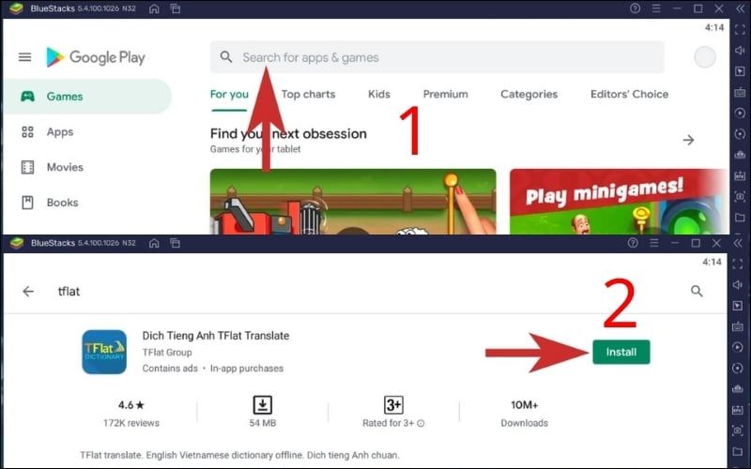The height and width of the screenshot is (469, 751).
Task: Click circular play icon in Google Play home window
Action: click(740, 113)
